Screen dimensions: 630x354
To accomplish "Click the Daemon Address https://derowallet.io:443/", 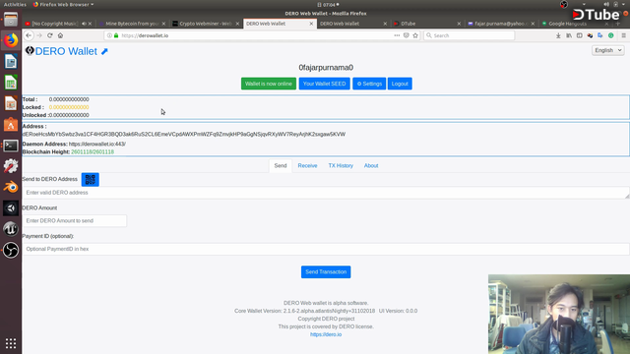I will [x=97, y=144].
